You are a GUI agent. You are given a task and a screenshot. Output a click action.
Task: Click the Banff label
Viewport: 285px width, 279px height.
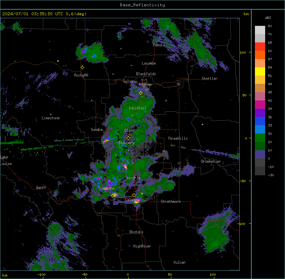click(x=41, y=188)
